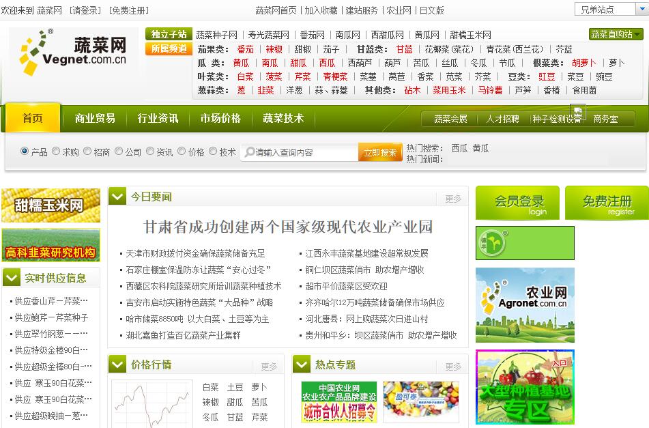
Task: Open news 江西永丰蔬菜基地建设超常规发展
Action: point(366,253)
